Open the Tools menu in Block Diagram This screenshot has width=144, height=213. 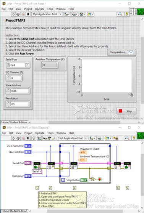pyautogui.click(x=50, y=133)
